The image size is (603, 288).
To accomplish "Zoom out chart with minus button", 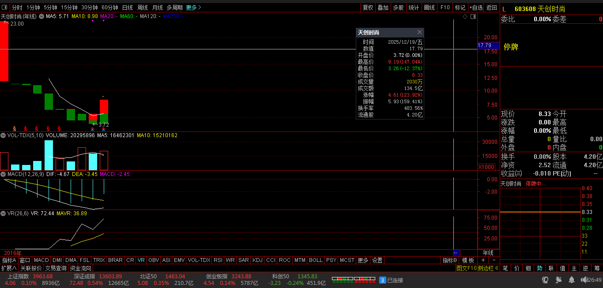I will pos(494,260).
